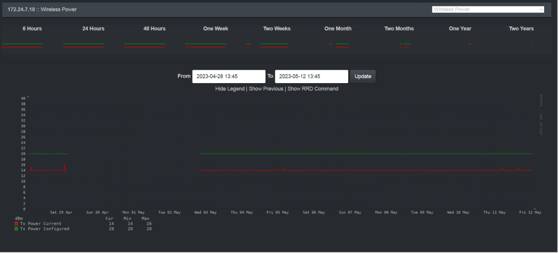Click the red Tx Power Current swatch
Screen dimensions: 558x253
pos(16,223)
